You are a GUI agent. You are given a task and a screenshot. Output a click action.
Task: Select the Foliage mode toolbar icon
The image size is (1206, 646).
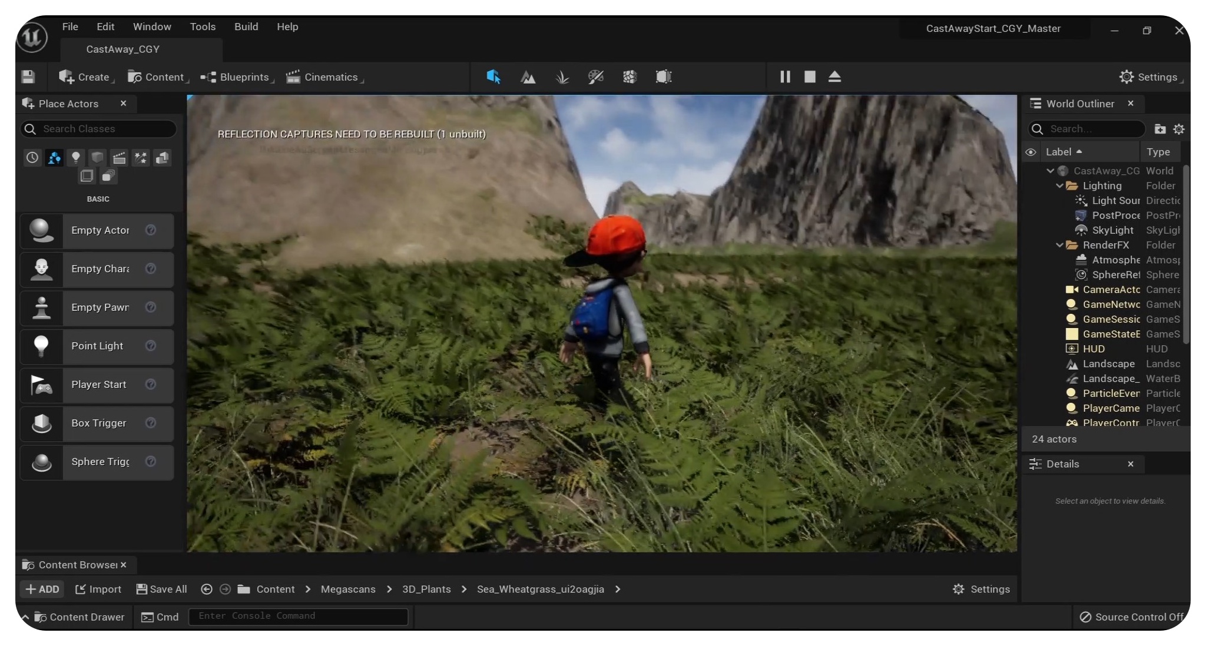click(562, 77)
